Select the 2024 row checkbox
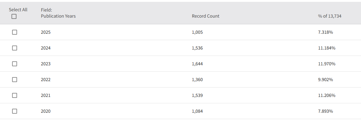The height and width of the screenshot is (120, 361). [15, 48]
